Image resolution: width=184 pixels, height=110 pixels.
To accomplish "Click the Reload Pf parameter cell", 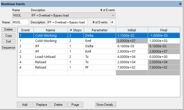I will (100, 67).
